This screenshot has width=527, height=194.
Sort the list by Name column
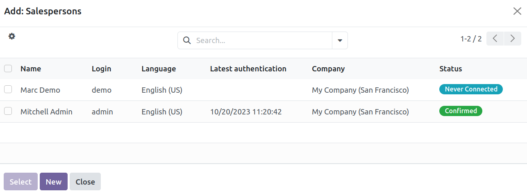pos(31,69)
